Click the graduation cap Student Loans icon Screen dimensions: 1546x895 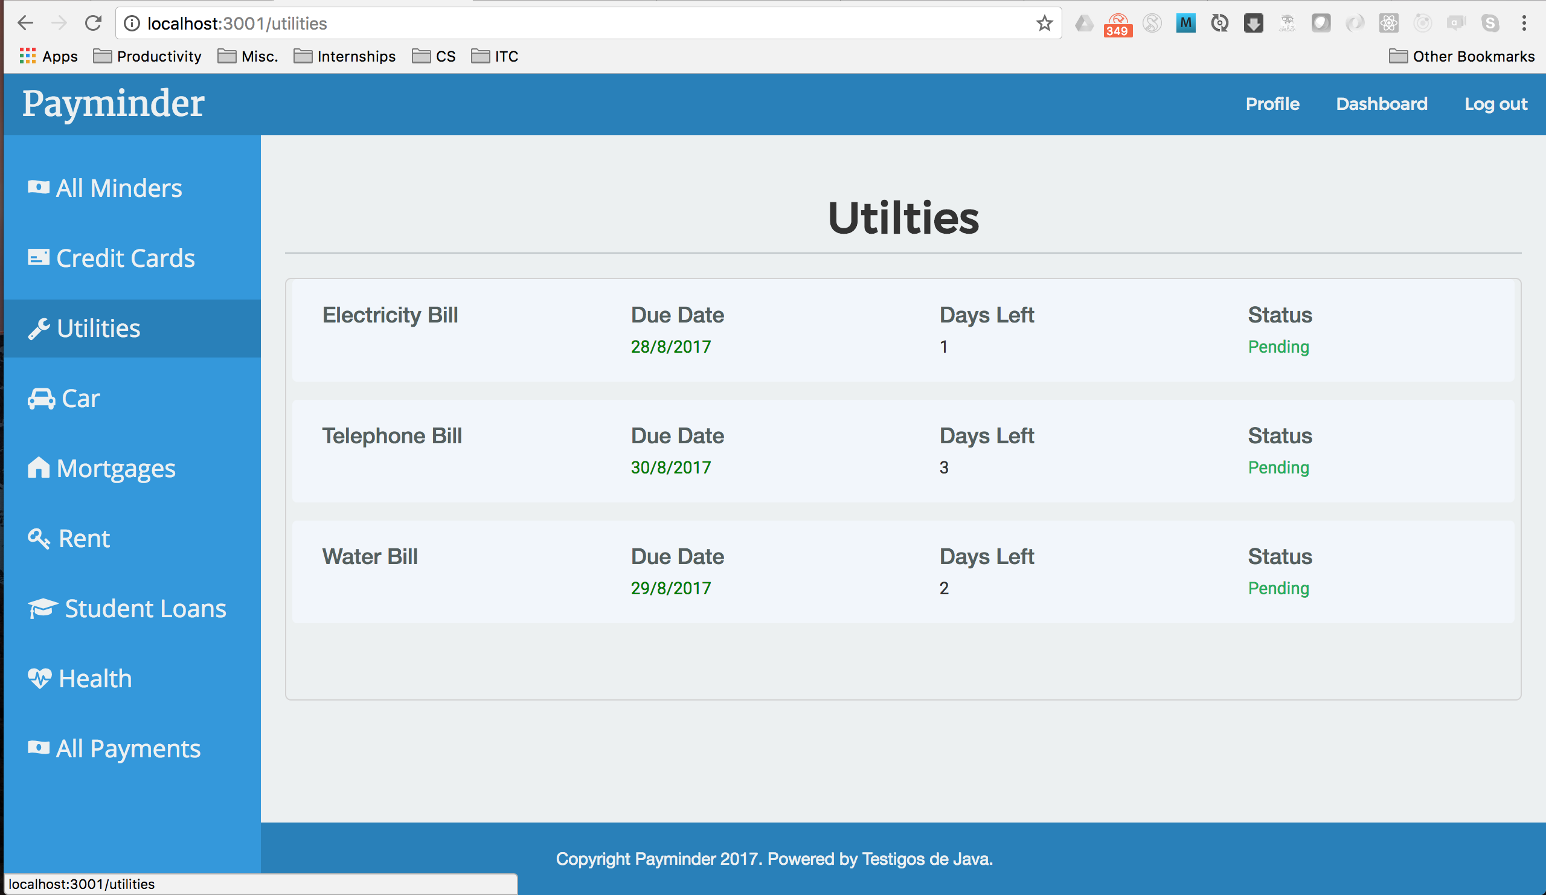(42, 609)
